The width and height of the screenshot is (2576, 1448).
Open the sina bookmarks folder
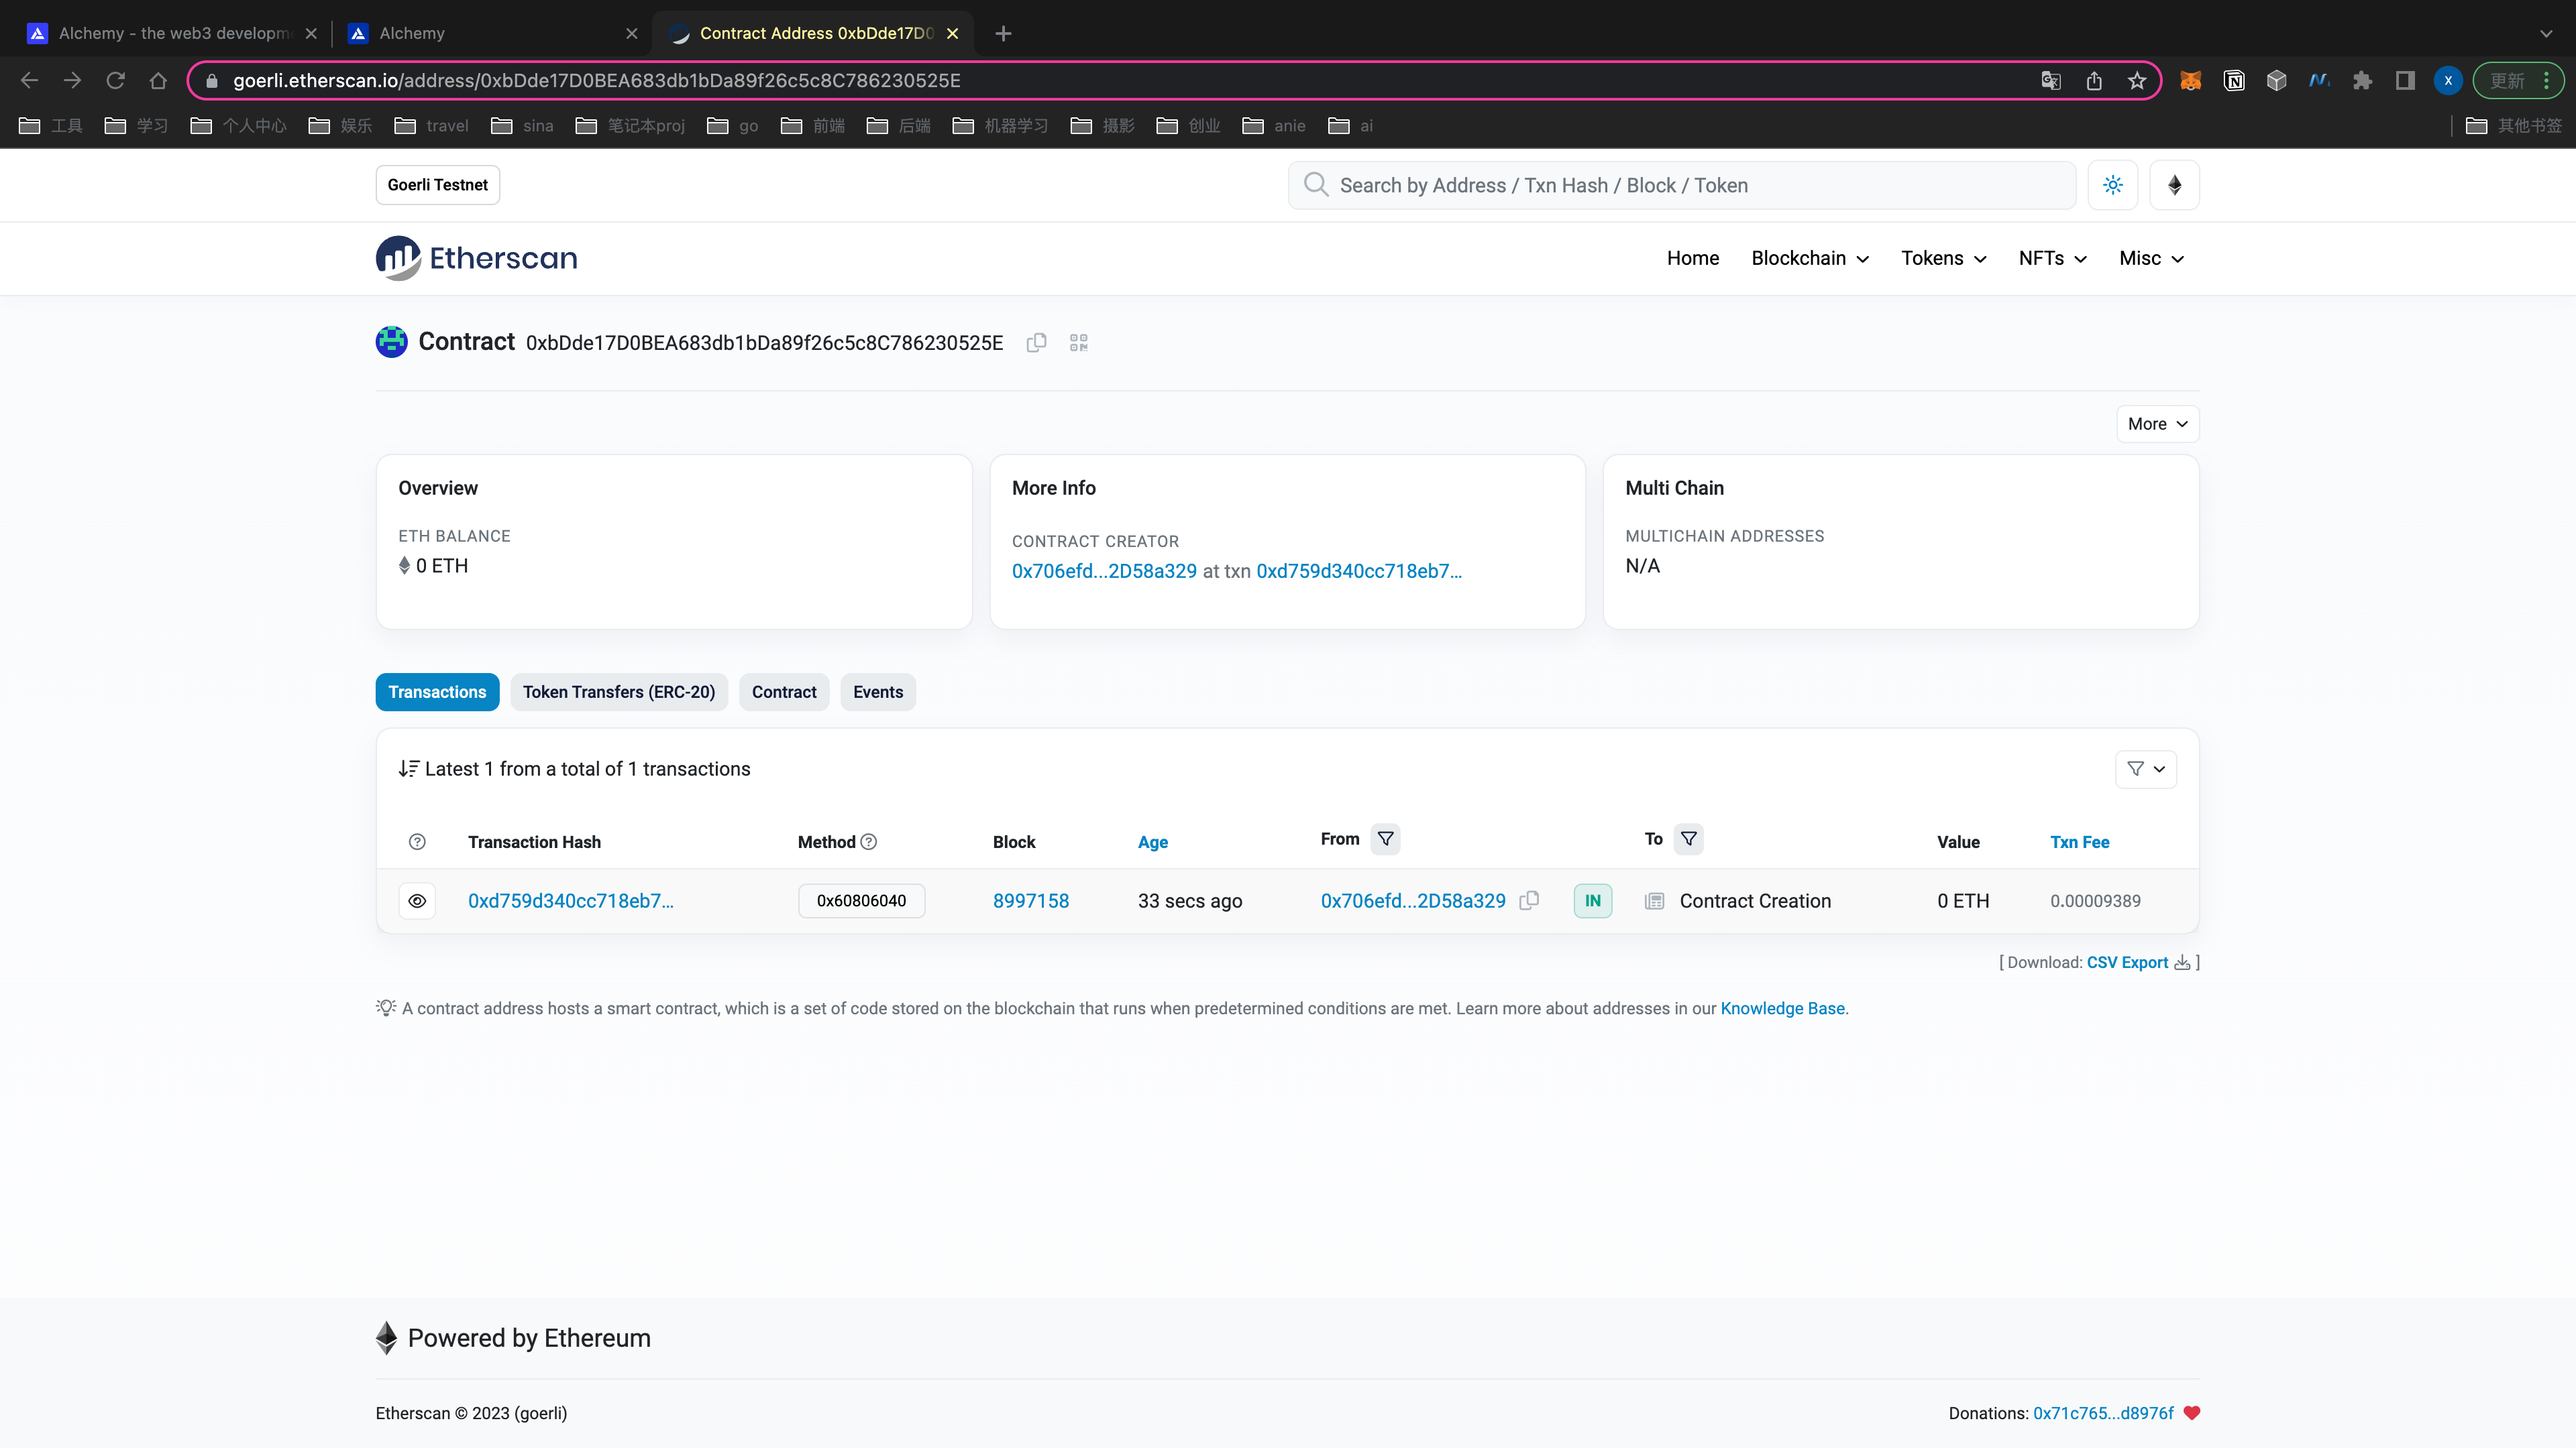coord(523,125)
